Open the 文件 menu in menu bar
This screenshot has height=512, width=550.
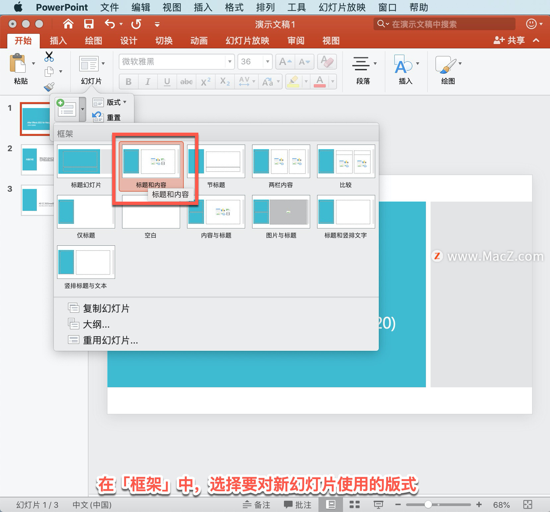click(109, 7)
